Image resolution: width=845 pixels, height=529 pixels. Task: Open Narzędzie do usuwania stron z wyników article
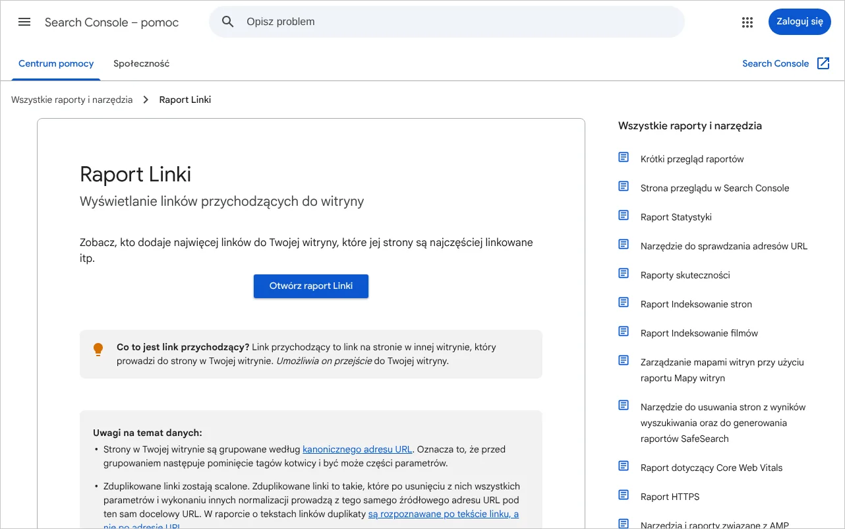[723, 423]
